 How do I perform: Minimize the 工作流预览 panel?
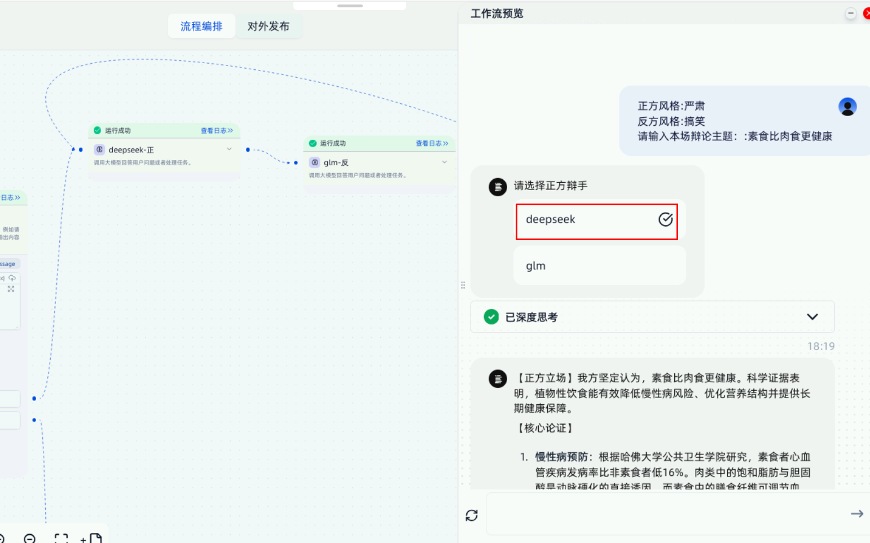click(x=851, y=14)
